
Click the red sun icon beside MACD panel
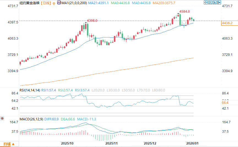pos(2,118)
